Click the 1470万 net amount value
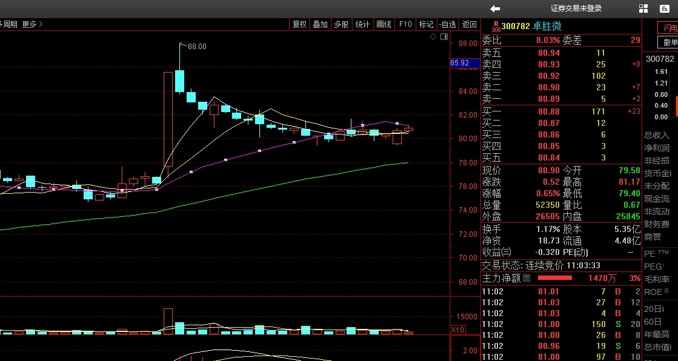 tap(602, 279)
